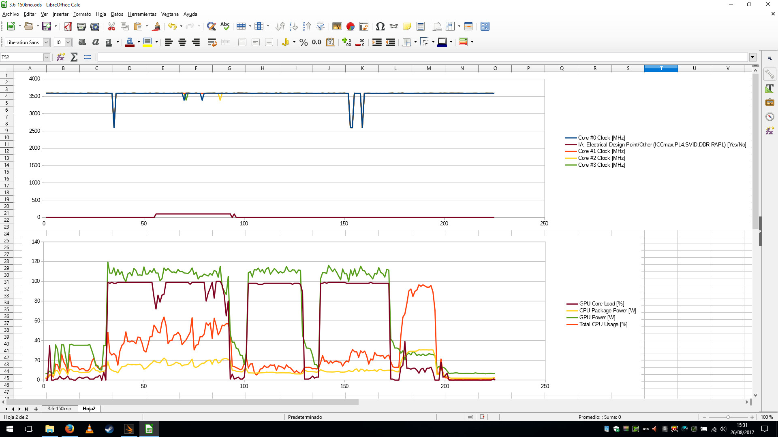Toggle the AutoFilter icon
778x437 pixels.
coord(321,26)
